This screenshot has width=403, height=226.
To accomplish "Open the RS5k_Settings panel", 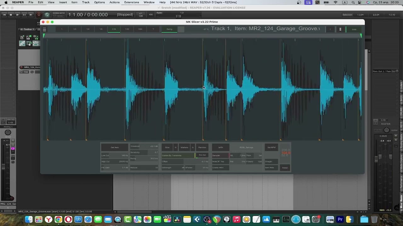I will tap(246, 148).
